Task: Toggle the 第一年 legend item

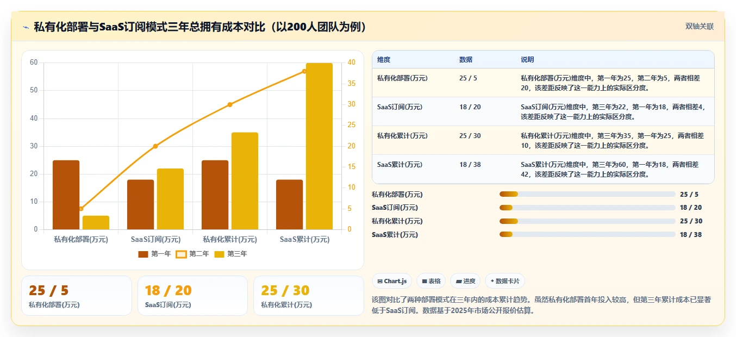Action: click(x=154, y=254)
